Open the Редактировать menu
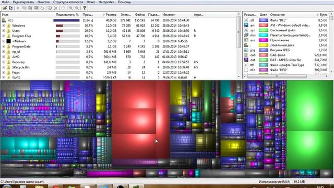Viewport: 334px width, 188px height. 23,2
